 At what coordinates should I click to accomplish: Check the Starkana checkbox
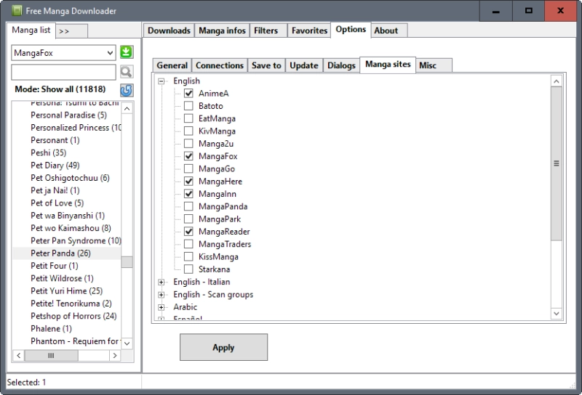click(x=188, y=269)
